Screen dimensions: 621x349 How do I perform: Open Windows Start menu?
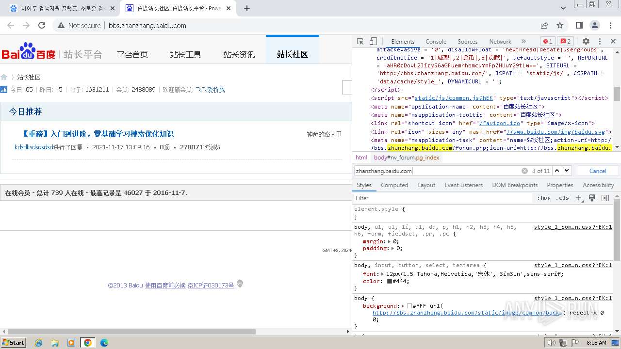14,342
